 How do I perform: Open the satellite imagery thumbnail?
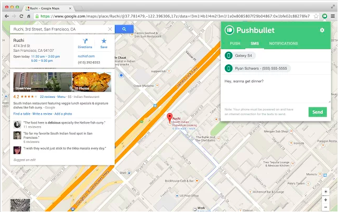tap(20, 205)
